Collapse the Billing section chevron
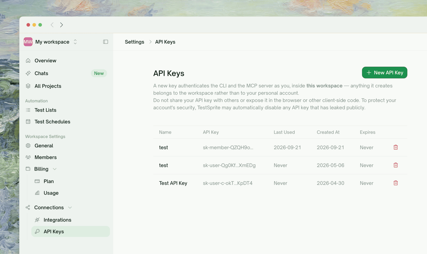 tap(55, 169)
